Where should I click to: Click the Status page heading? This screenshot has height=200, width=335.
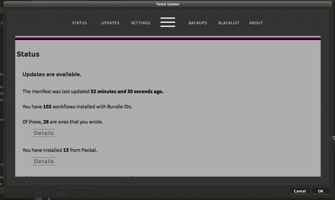coord(28,54)
